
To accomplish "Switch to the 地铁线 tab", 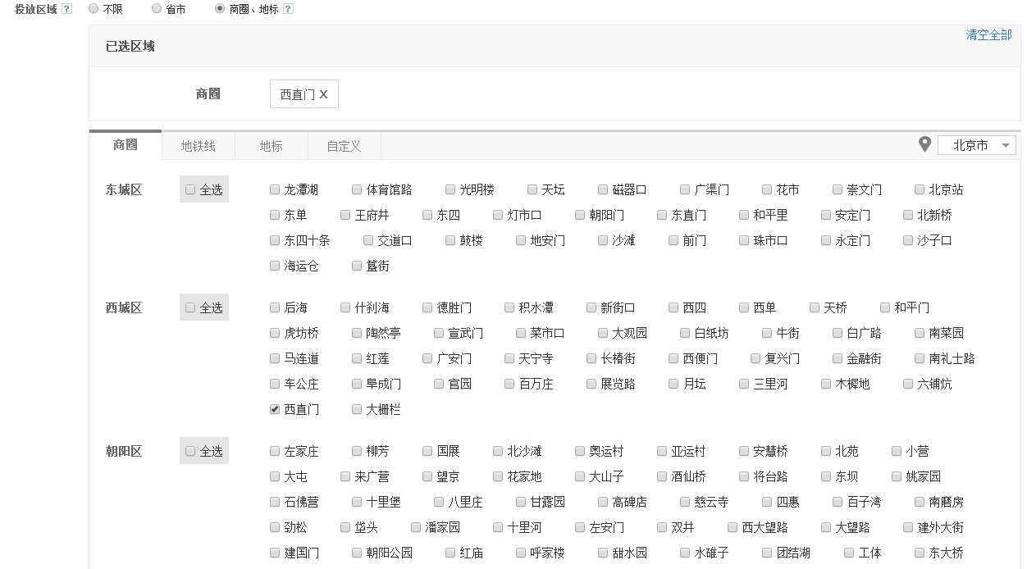I will [199, 146].
